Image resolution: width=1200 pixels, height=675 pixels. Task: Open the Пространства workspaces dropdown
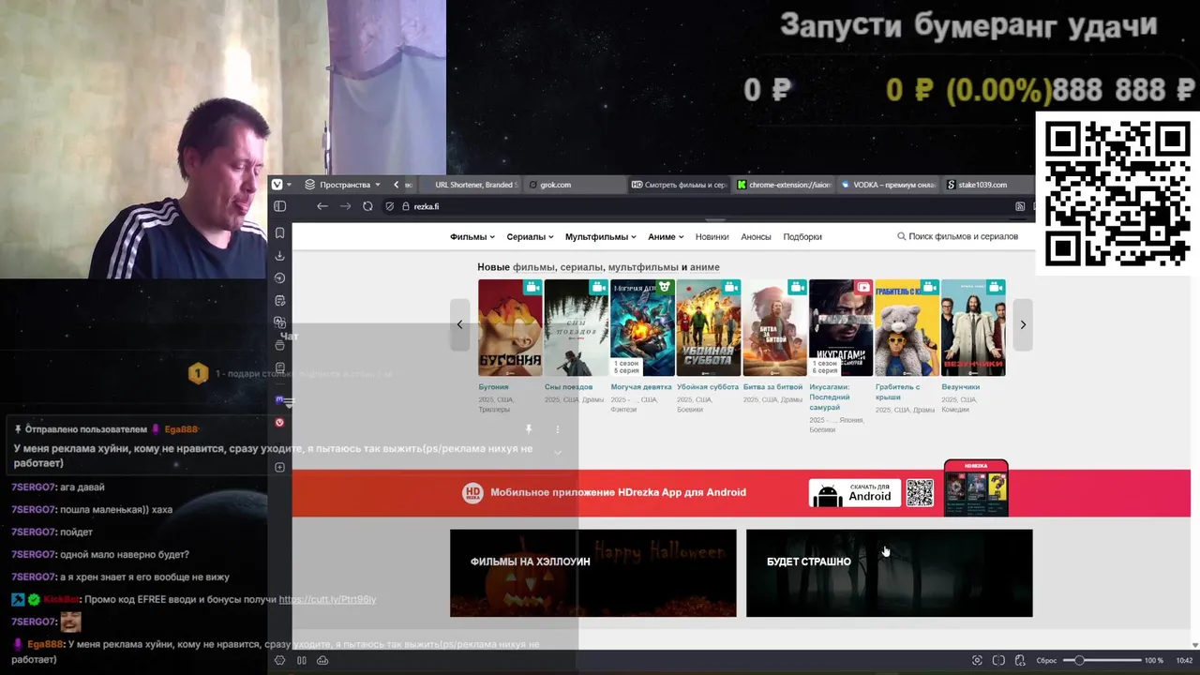(342, 185)
